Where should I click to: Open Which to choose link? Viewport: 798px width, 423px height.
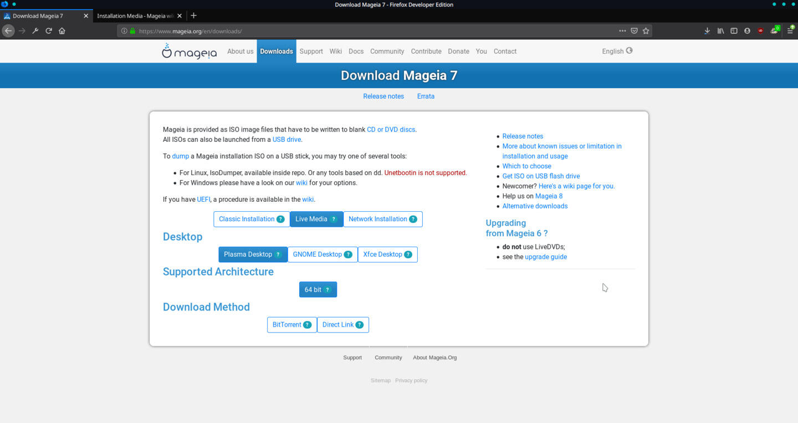pos(526,166)
